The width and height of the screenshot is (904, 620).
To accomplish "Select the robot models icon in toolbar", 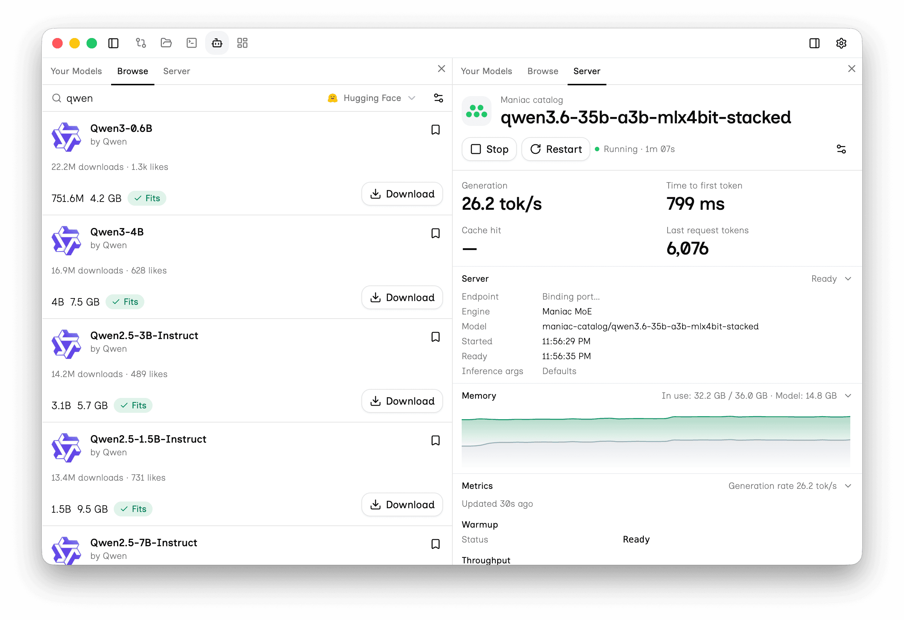I will (217, 43).
